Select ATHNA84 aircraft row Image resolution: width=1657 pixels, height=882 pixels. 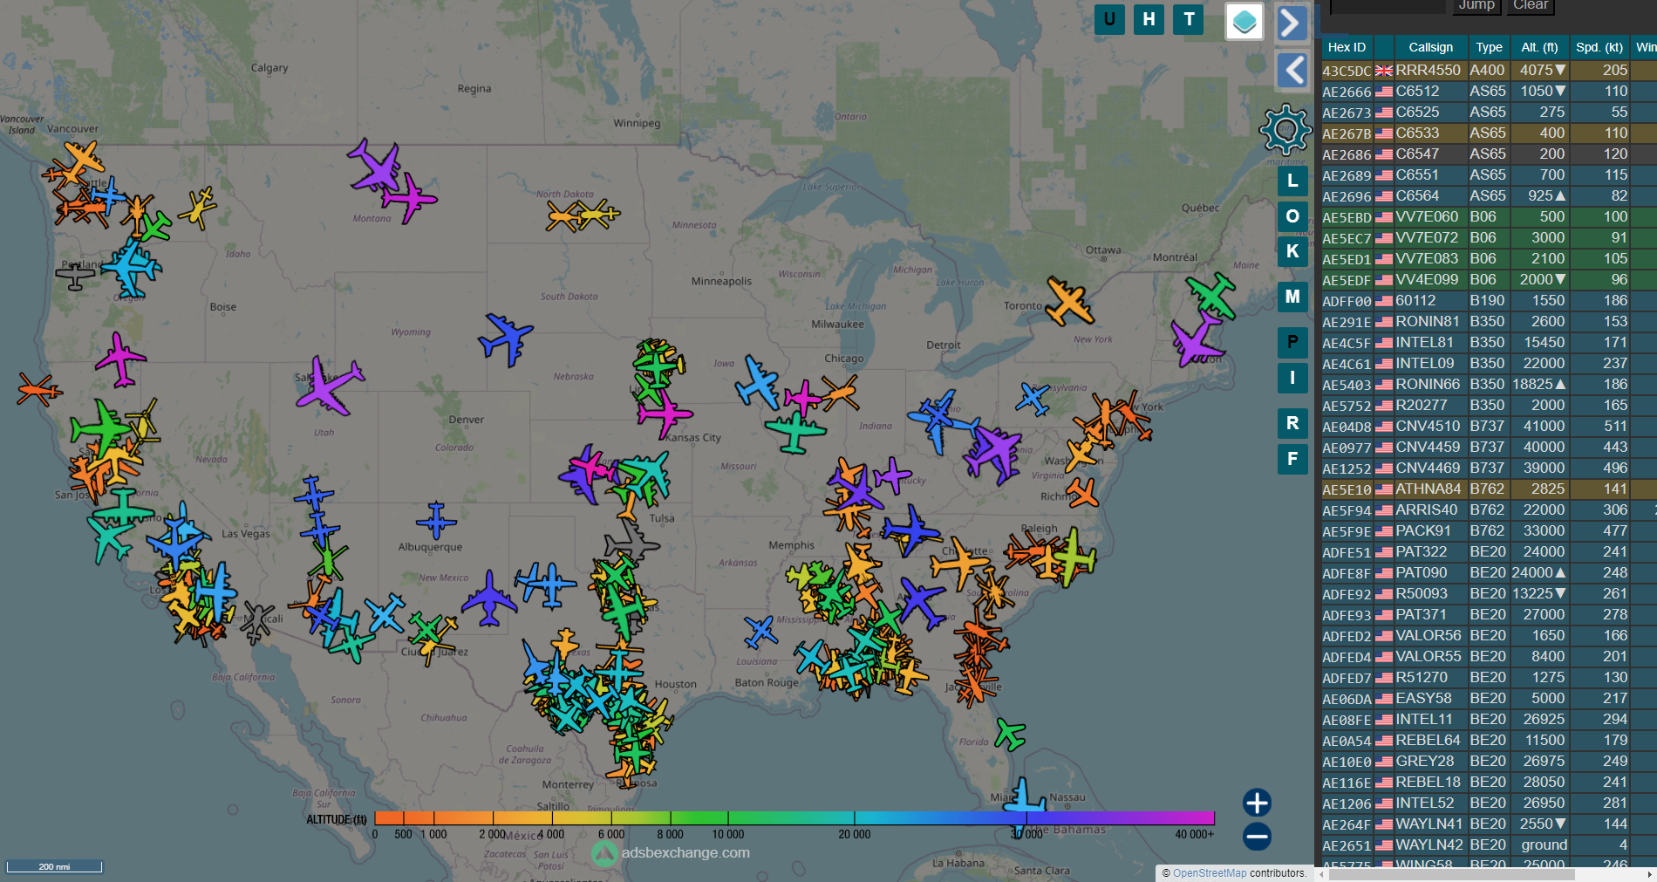1489,489
